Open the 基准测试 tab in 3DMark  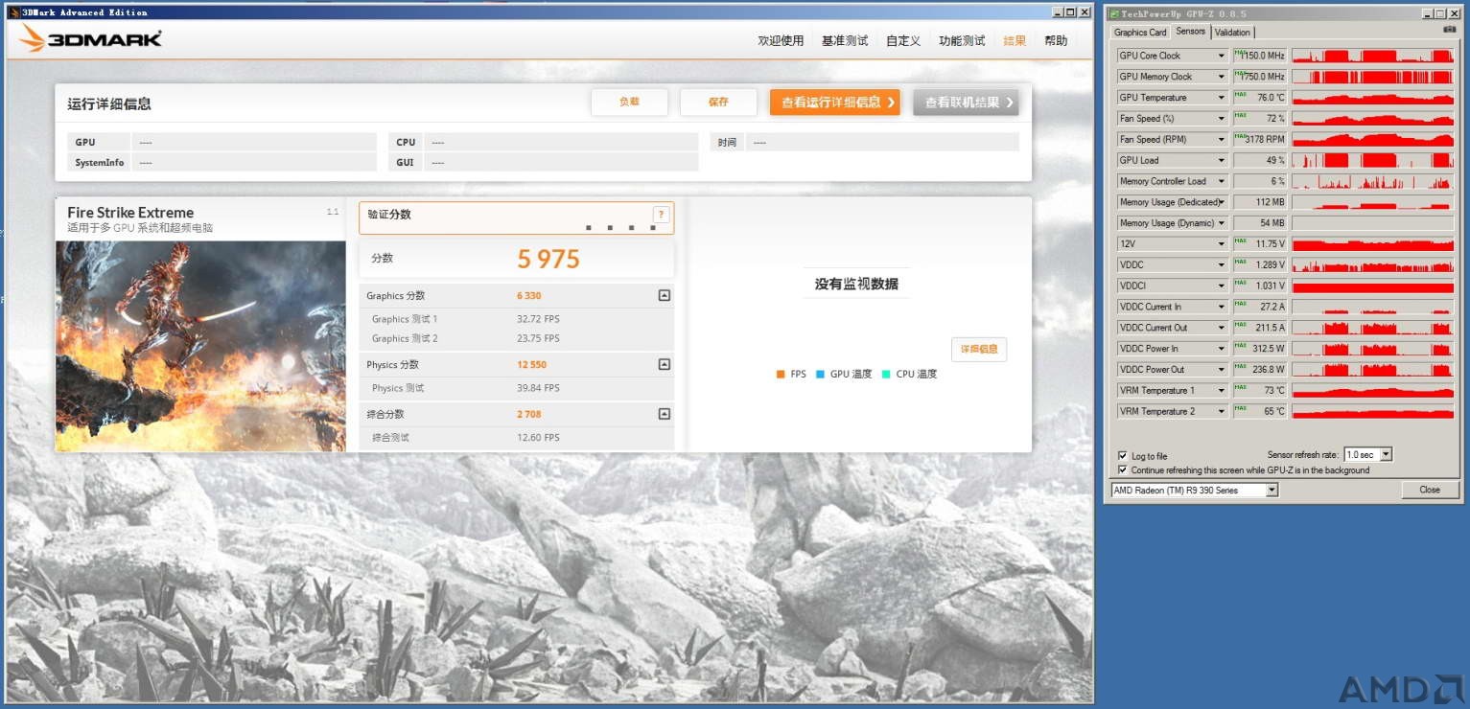tap(845, 40)
